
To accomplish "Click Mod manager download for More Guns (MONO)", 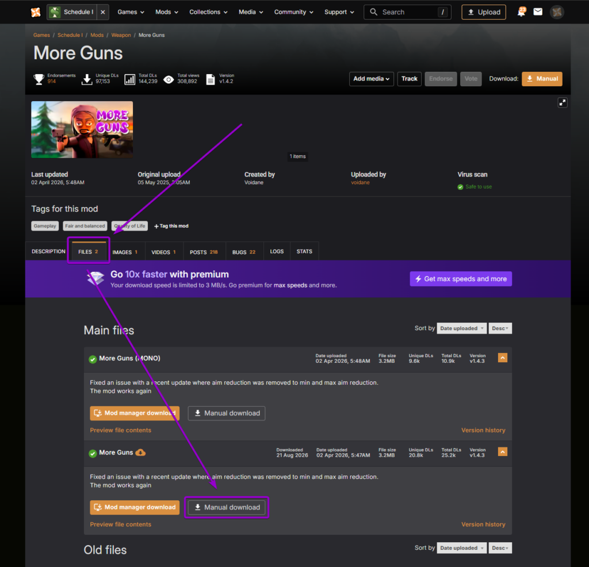I will coord(135,413).
